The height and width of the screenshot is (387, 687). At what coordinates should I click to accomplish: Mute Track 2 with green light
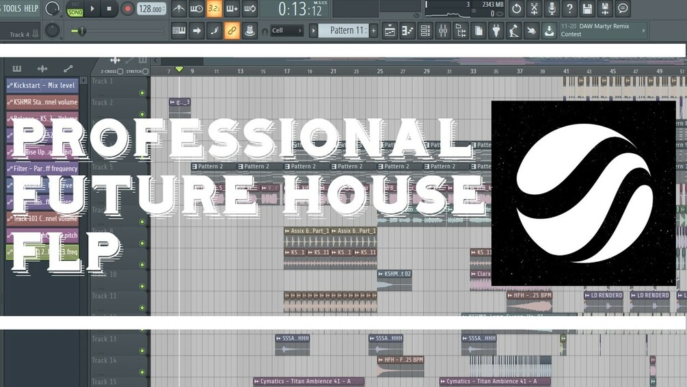pos(142,114)
